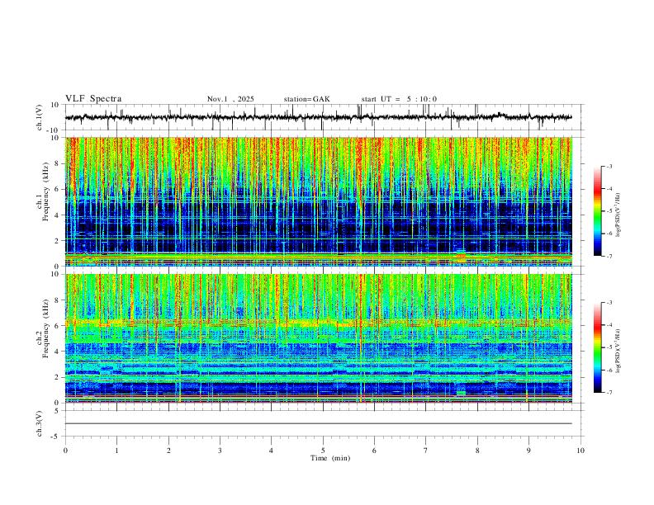
Task: Click time axis tick label "5"
Action: pyautogui.click(x=323, y=451)
